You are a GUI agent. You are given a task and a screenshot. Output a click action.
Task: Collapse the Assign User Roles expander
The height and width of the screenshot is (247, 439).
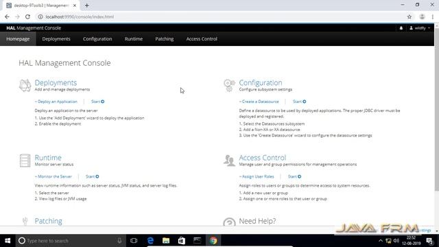(x=257, y=176)
